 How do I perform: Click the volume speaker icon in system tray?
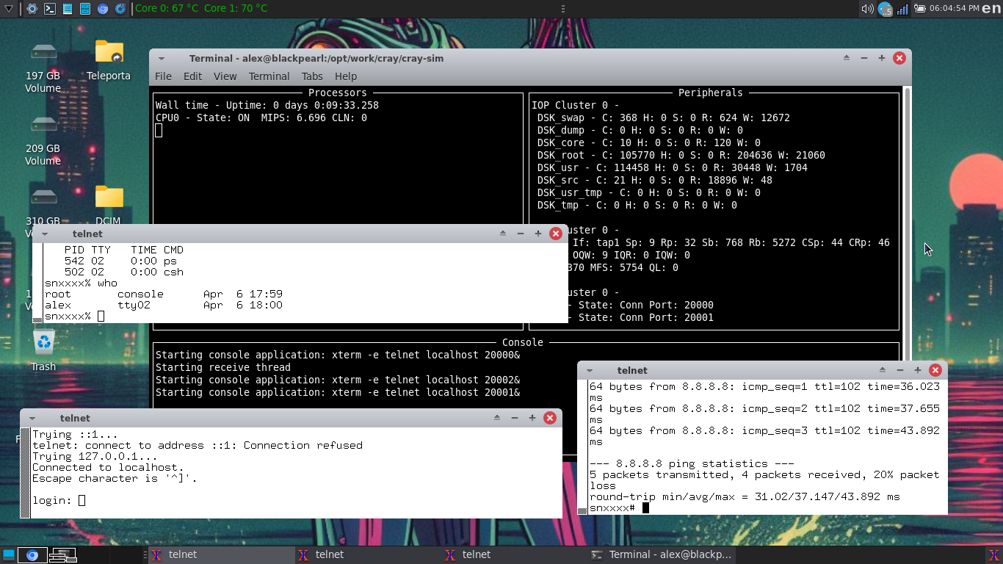867,9
